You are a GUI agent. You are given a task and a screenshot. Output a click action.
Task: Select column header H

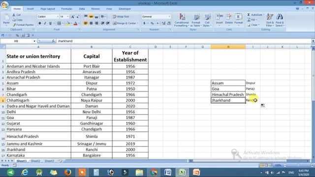[x=228, y=47]
